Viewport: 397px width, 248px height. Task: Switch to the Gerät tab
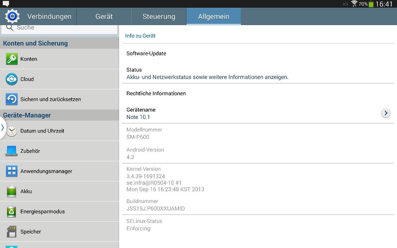tap(104, 16)
